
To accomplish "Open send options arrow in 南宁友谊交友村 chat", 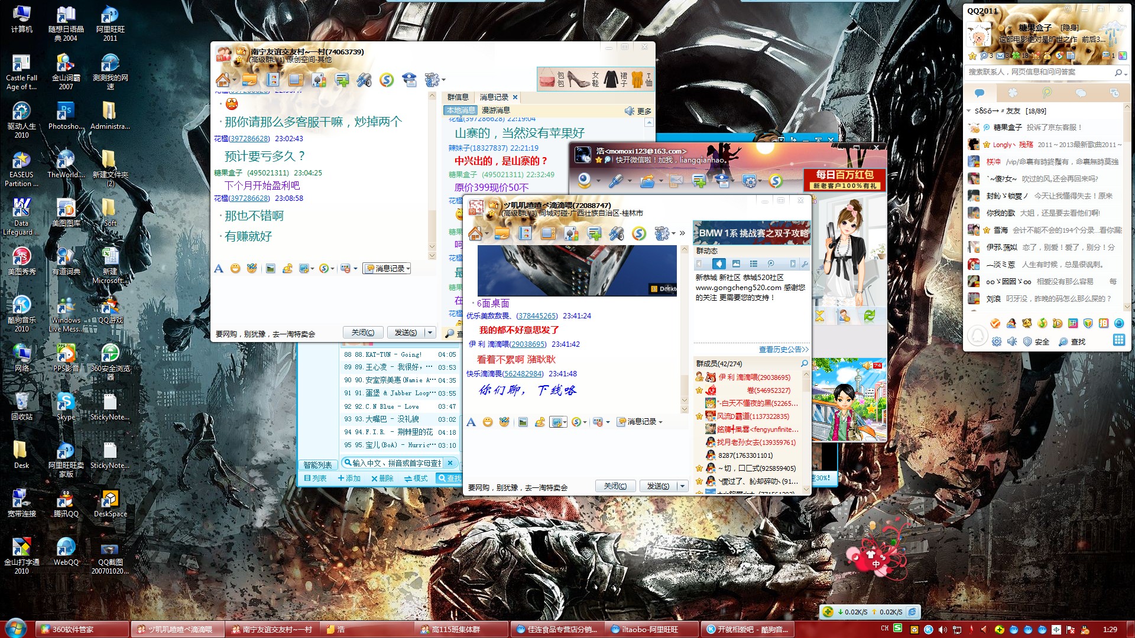I will pos(430,333).
